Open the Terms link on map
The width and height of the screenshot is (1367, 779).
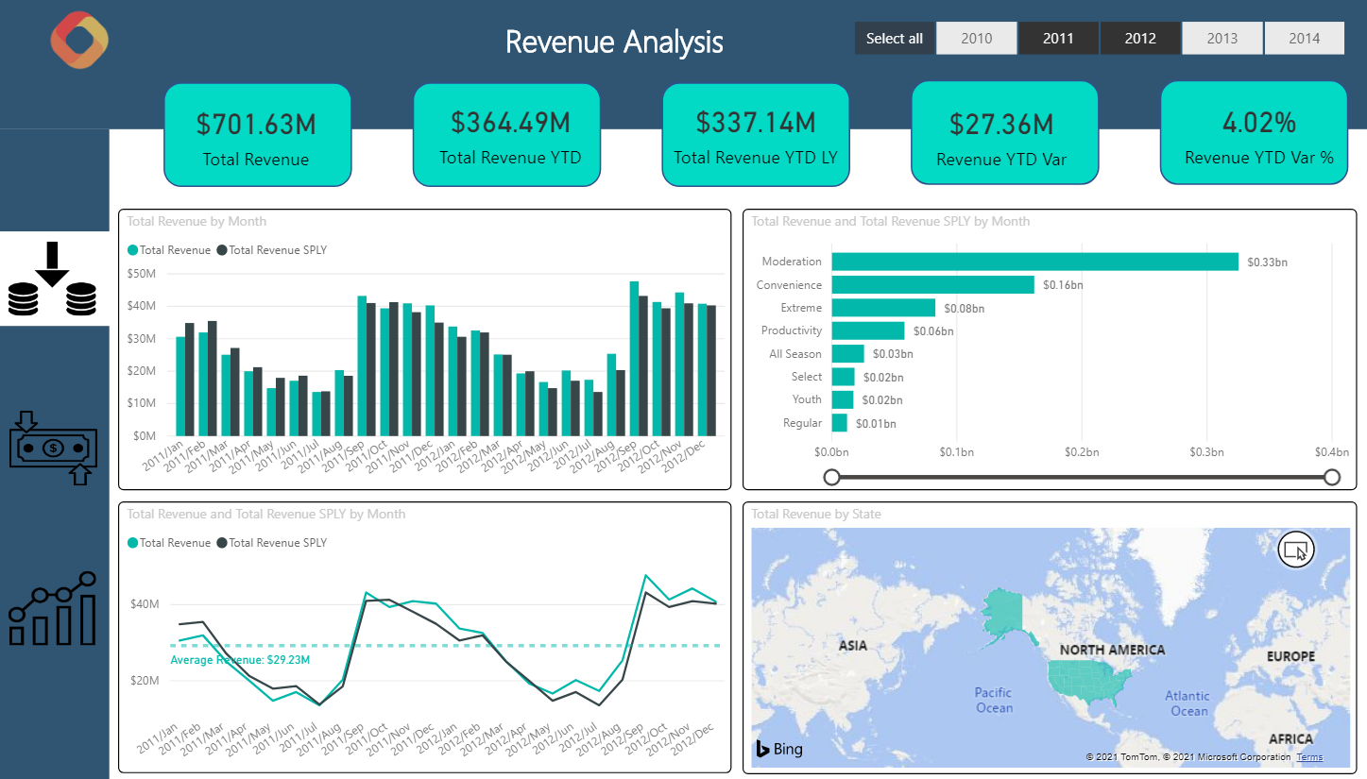1309,757
